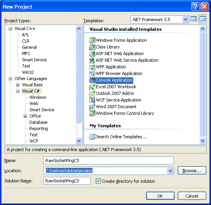
Task: Open the Location path dropdown arrow
Action: (170, 171)
